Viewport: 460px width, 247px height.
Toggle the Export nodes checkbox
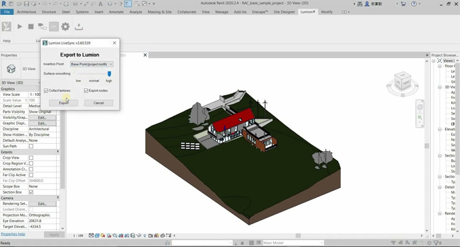tap(86, 90)
